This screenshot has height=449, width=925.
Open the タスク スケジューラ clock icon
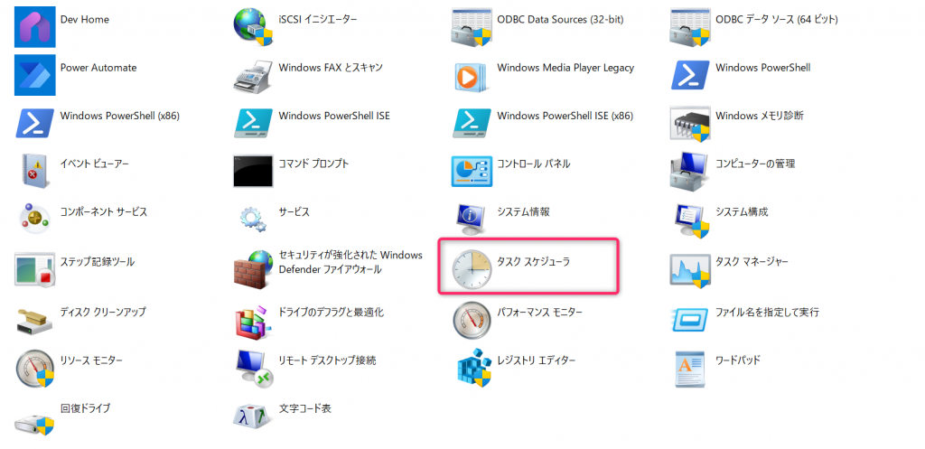472,269
